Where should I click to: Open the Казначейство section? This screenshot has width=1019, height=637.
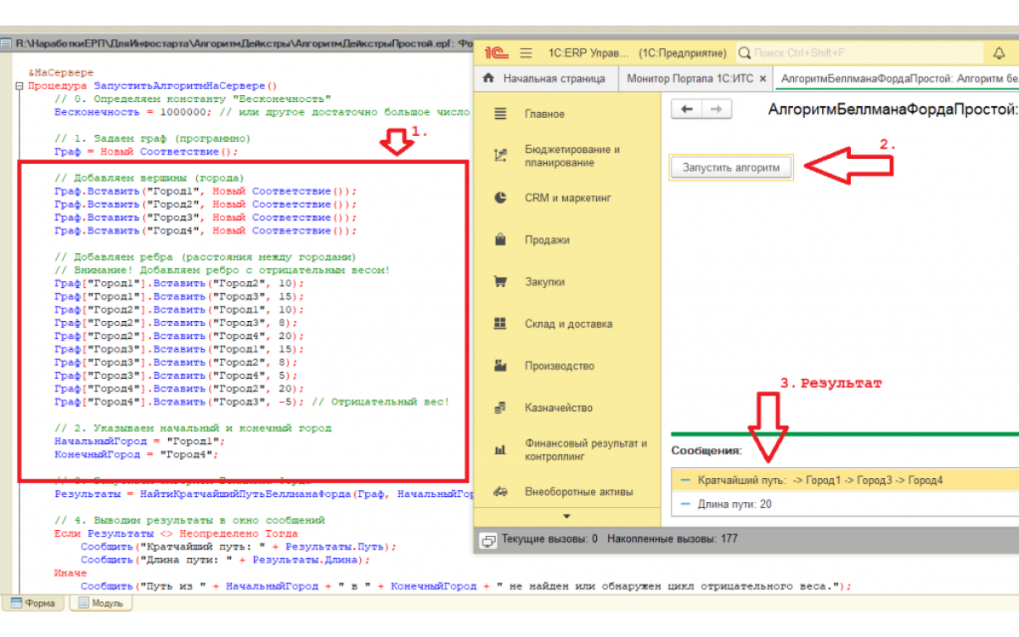click(558, 408)
